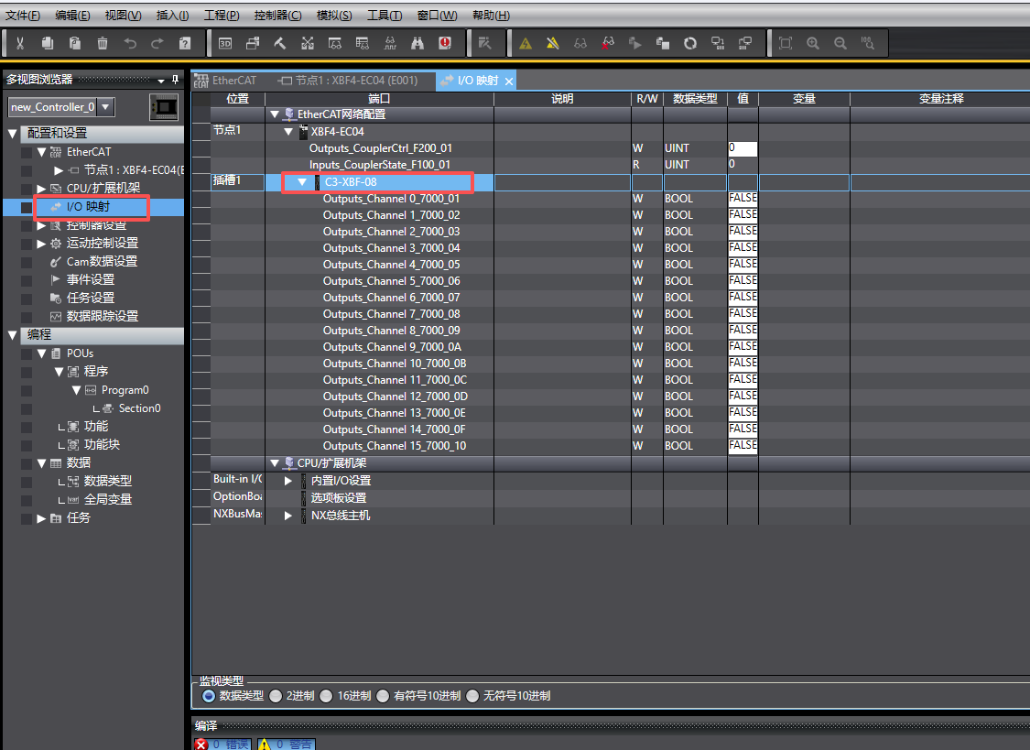Open the 控制器(C) menu
This screenshot has width=1030, height=750.
(x=277, y=16)
